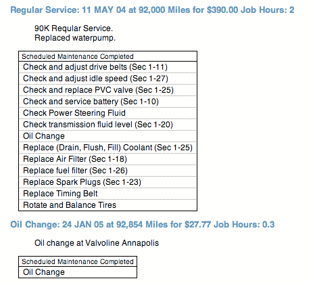Select the Regular Service 11 MAY 04 heading
Image resolution: width=313 pixels, height=283 pixels.
pos(152,10)
